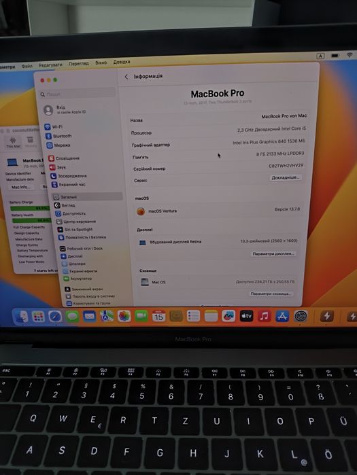
Task: Open Photos from the Dock
Action: click(124, 317)
